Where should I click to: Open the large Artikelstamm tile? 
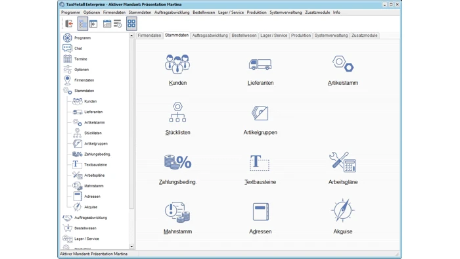click(342, 70)
